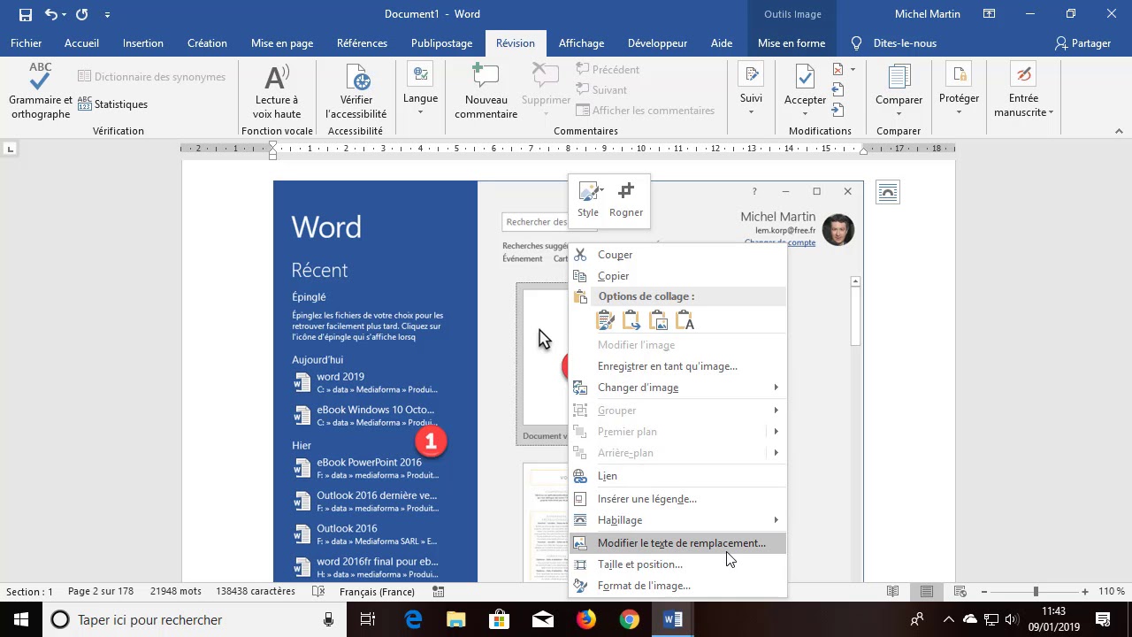This screenshot has height=637, width=1132.
Task: Open the Windows Start menu
Action: [x=20, y=620]
